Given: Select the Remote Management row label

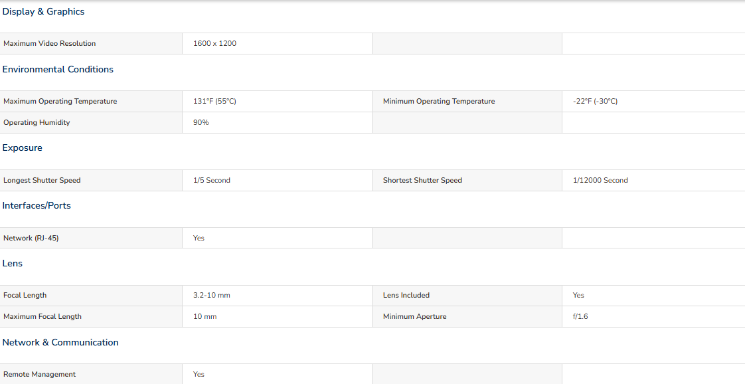Looking at the screenshot, I should (x=39, y=375).
